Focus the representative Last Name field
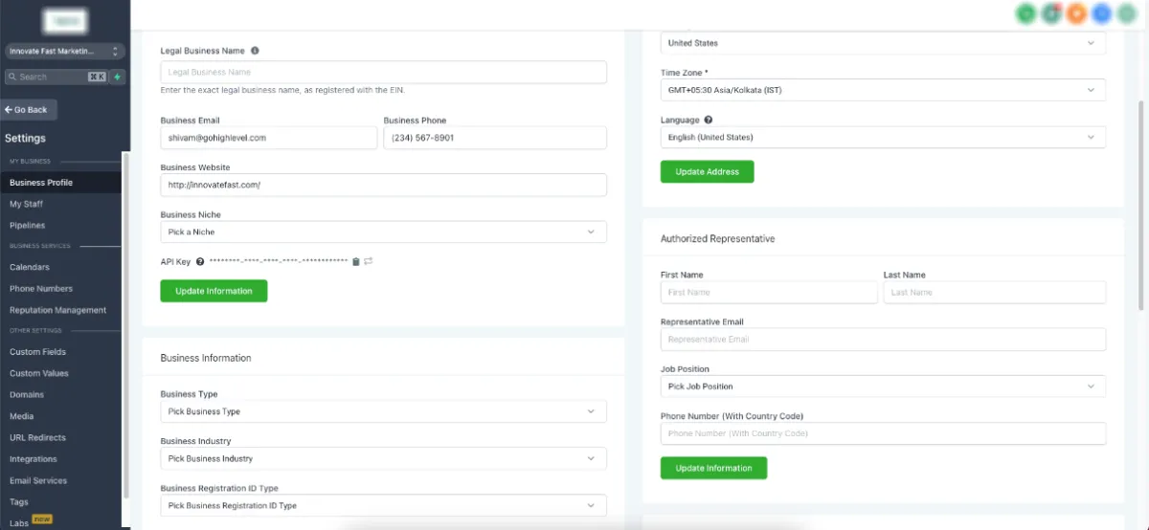Image resolution: width=1149 pixels, height=530 pixels. [995, 292]
